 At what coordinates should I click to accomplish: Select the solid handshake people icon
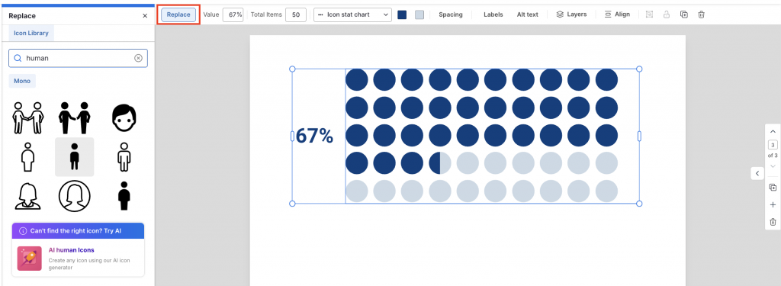click(x=74, y=117)
